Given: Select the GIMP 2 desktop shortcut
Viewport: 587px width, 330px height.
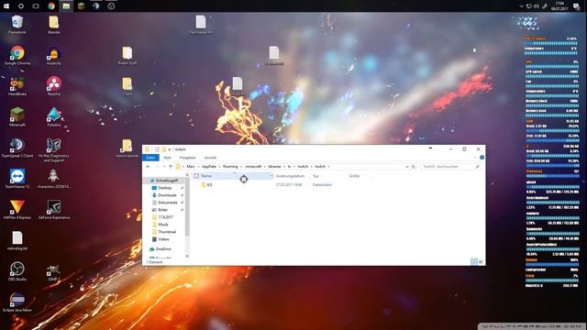Looking at the screenshot, I should coord(54,272).
